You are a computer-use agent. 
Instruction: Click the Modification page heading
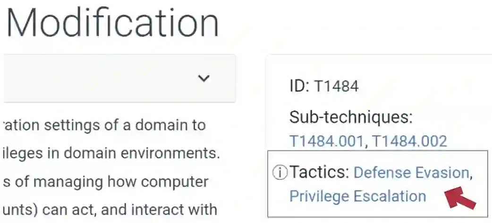click(113, 23)
